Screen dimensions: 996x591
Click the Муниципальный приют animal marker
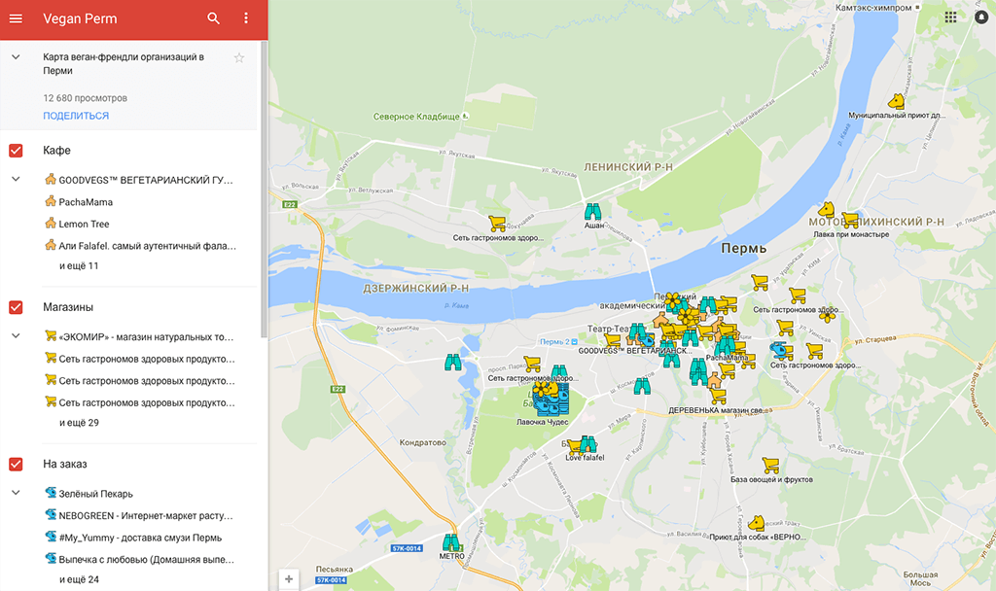pos(897,101)
